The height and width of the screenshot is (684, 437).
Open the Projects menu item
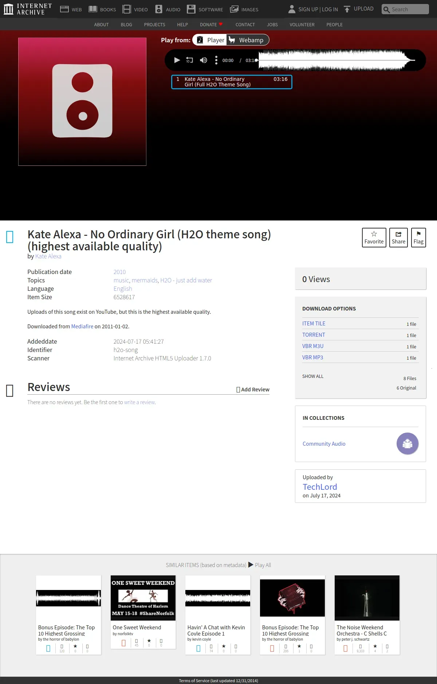[x=154, y=25]
